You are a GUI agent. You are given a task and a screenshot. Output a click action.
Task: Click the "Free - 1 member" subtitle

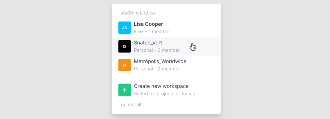click(152, 31)
